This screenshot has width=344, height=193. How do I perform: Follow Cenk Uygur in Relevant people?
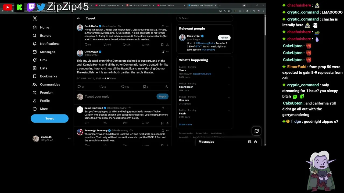pyautogui.click(x=224, y=38)
